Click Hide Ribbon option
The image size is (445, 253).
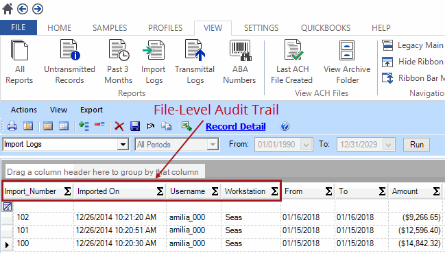413,62
